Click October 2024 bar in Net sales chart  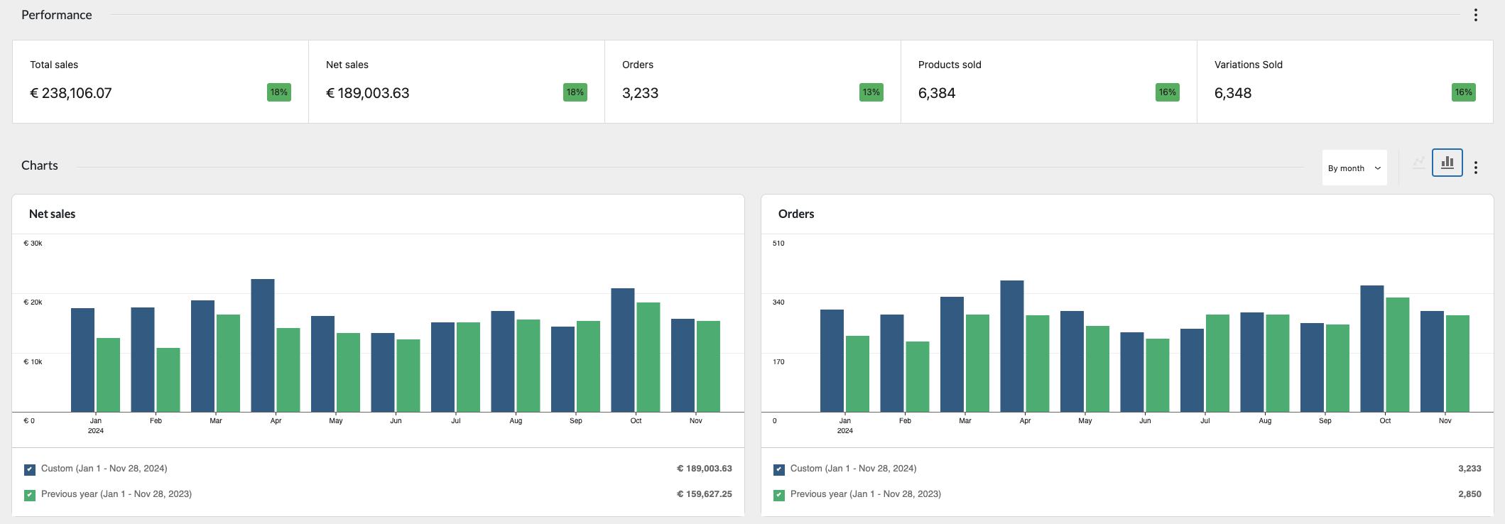click(x=623, y=350)
